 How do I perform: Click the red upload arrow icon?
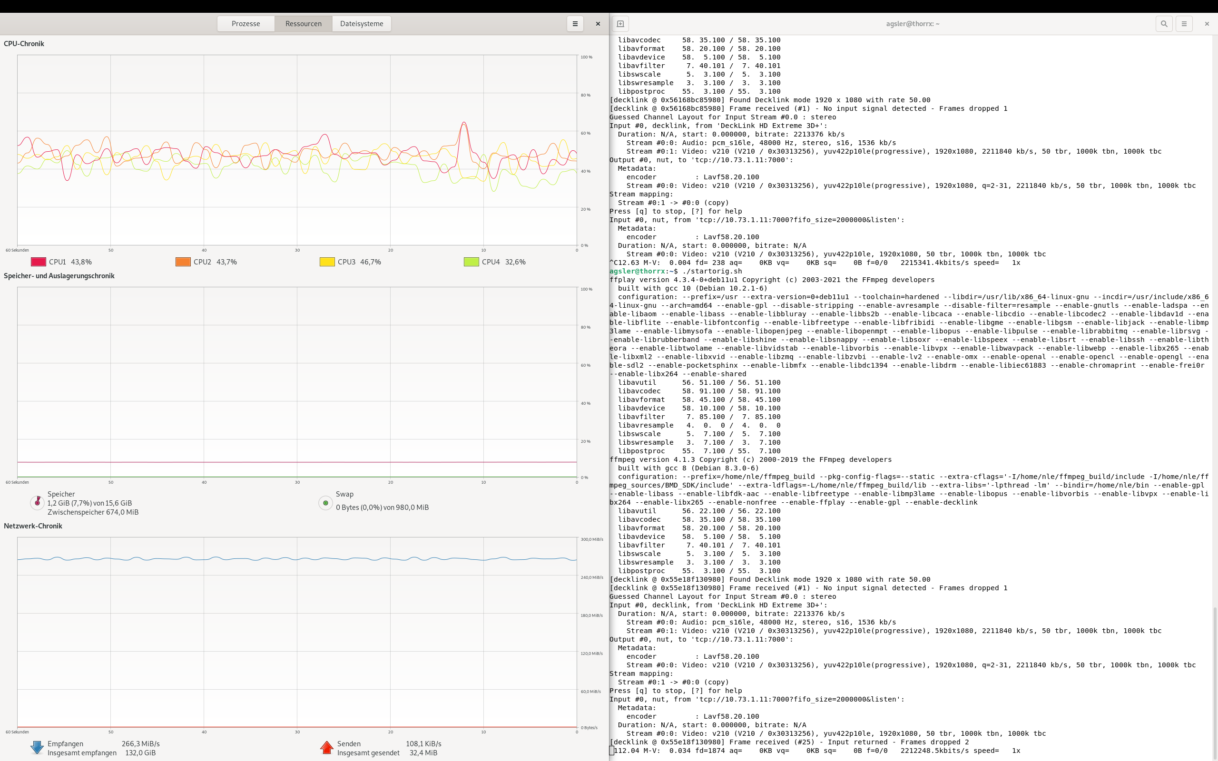pos(327,747)
